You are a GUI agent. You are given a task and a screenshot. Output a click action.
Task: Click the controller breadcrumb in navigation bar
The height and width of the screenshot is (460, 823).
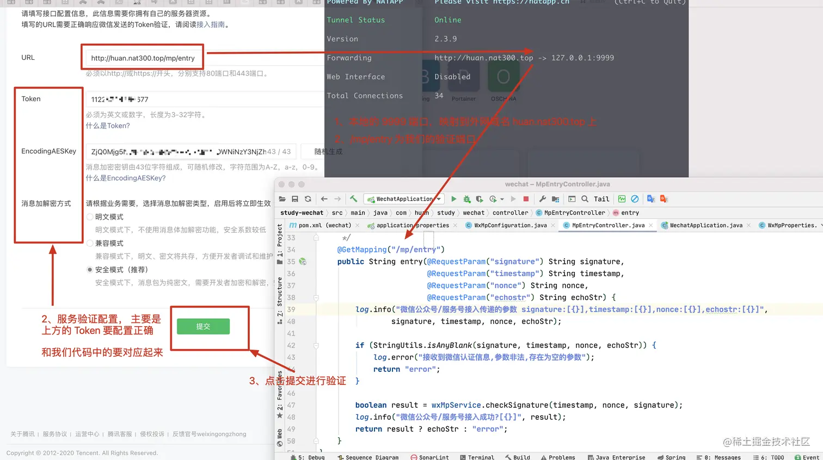point(510,213)
